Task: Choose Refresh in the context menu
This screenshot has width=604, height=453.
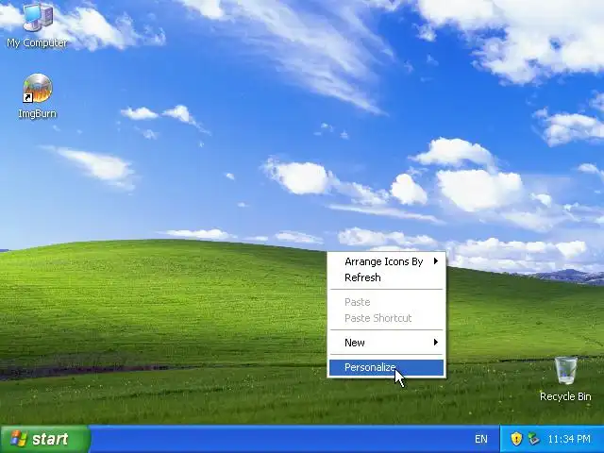Action: coord(387,277)
